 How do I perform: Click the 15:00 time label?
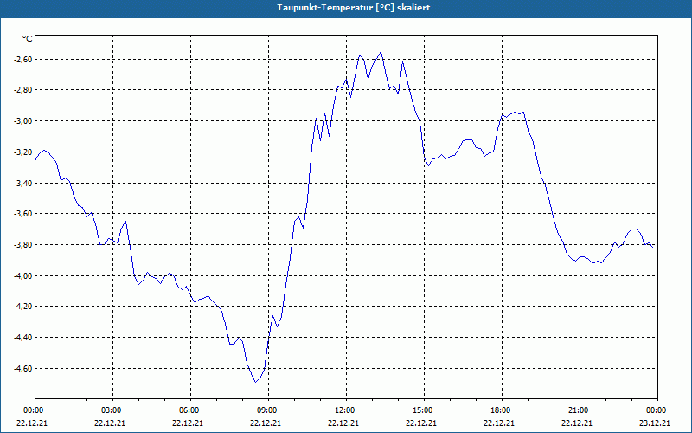tap(421, 410)
